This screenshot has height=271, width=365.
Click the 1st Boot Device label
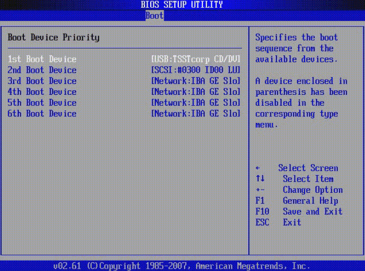[42, 59]
